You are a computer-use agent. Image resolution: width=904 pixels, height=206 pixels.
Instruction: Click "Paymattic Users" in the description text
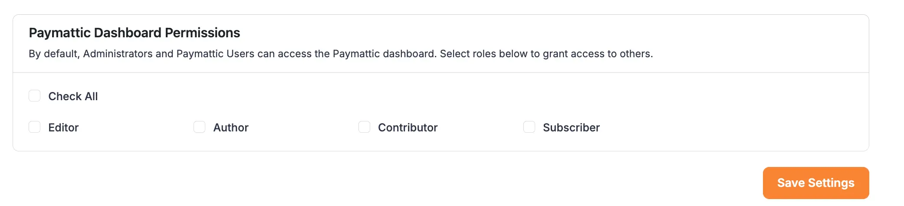click(215, 54)
